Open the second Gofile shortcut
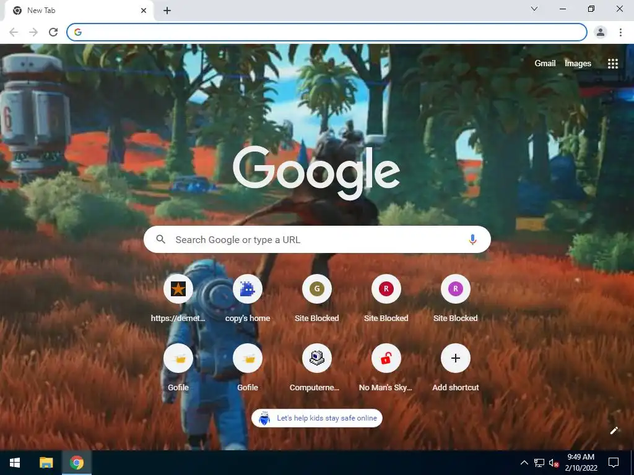 (248, 358)
